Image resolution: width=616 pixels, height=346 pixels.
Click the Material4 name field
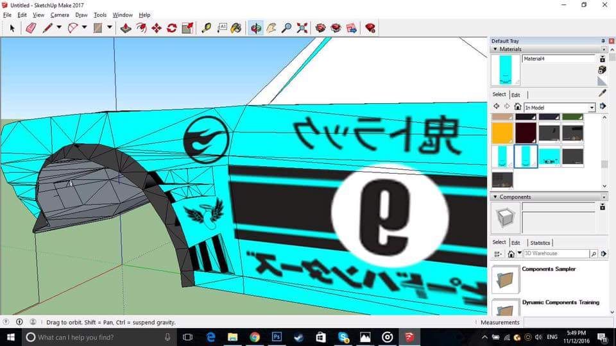(x=559, y=59)
